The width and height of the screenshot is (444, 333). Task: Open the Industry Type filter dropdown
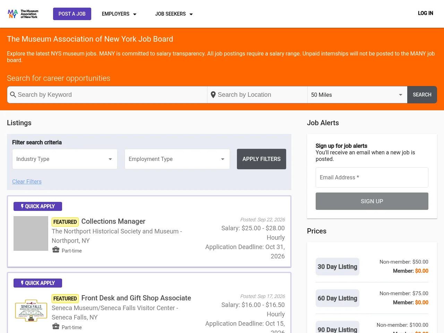pos(65,159)
